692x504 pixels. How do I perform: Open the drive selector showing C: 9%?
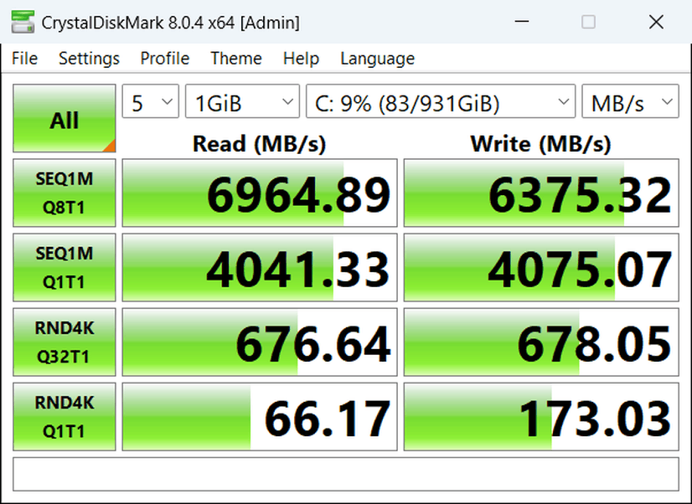(x=441, y=101)
